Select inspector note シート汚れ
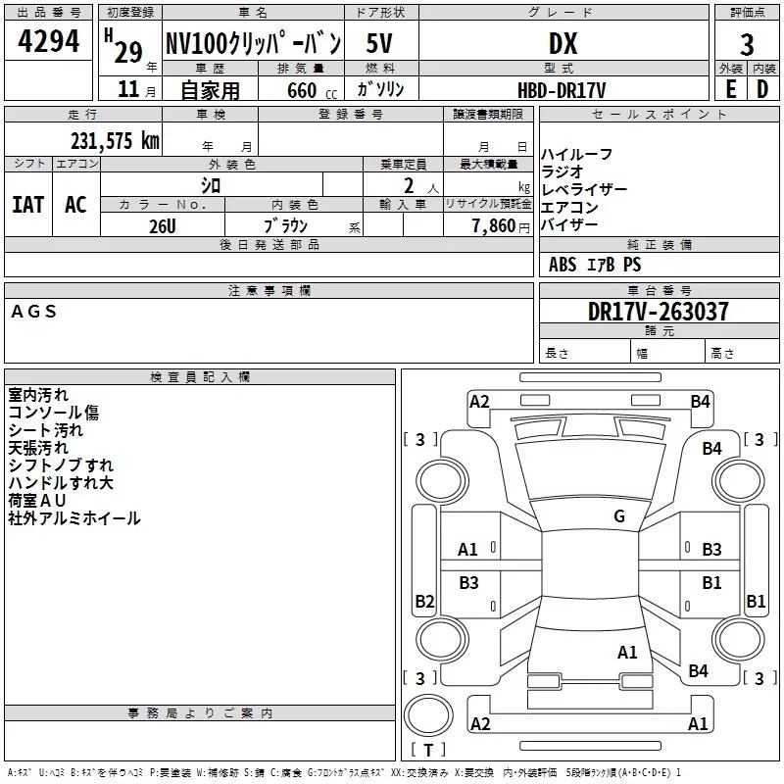784x784 pixels. pos(45,430)
